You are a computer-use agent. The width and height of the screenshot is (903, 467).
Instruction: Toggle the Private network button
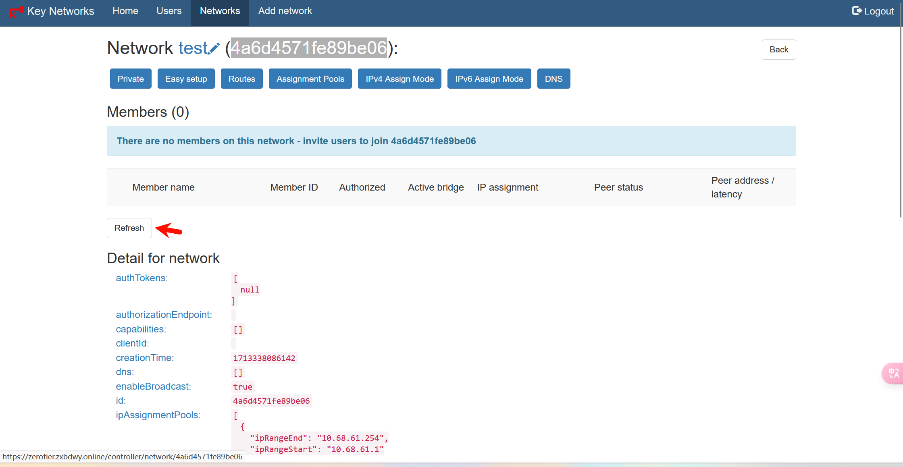(x=131, y=79)
